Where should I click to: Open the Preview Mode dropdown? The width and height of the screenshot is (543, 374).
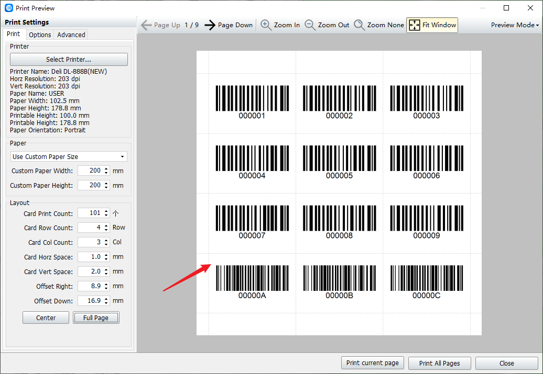tap(515, 25)
